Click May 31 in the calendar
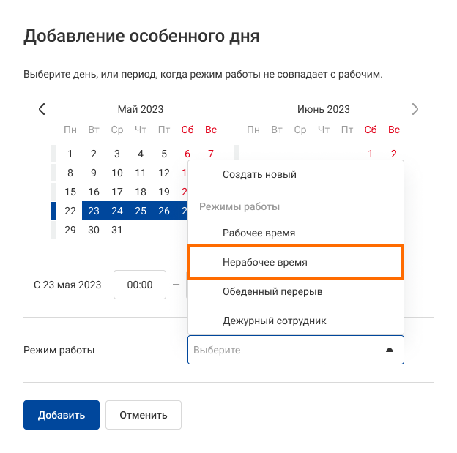 coord(117,230)
